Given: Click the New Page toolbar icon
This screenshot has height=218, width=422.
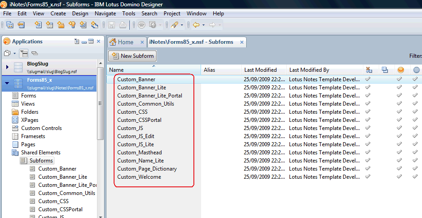Looking at the screenshot, I should point(83,25).
